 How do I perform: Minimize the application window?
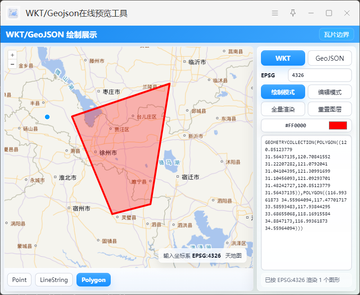click(x=311, y=13)
